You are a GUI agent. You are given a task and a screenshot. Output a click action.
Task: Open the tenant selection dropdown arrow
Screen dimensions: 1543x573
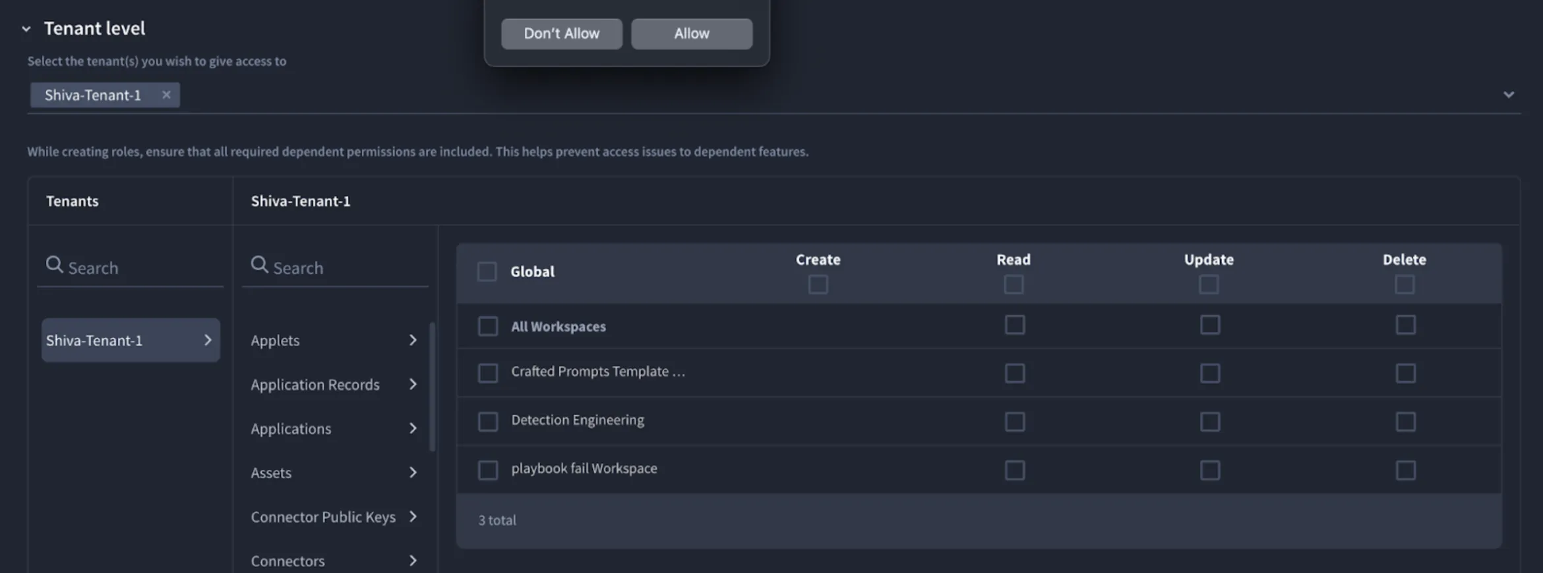[x=1508, y=95]
